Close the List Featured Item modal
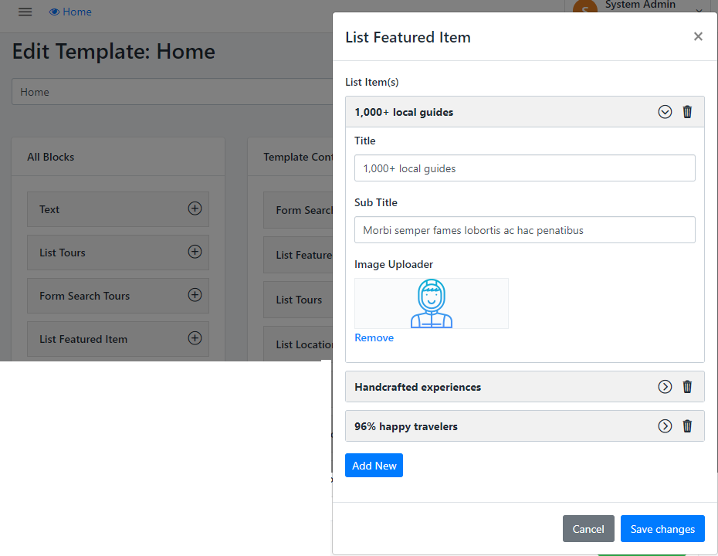The width and height of the screenshot is (718, 556). [x=698, y=36]
